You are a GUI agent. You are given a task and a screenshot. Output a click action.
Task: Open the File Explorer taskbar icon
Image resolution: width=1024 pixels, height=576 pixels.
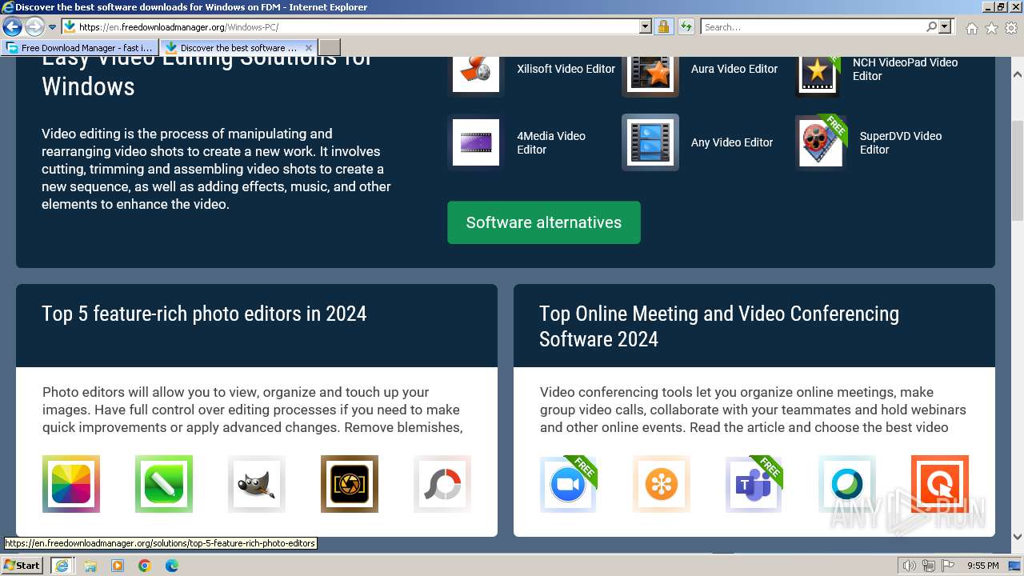point(90,566)
